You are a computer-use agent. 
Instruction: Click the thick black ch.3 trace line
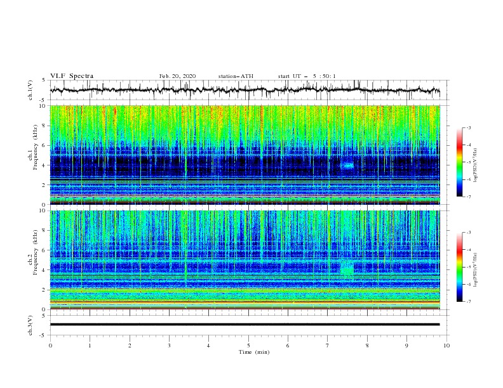pos(245,325)
